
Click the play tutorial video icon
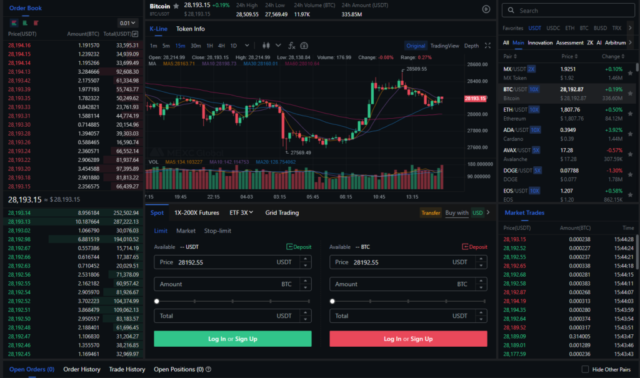coord(486,9)
